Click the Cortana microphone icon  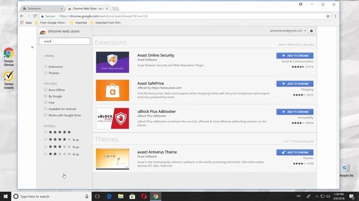(87, 196)
